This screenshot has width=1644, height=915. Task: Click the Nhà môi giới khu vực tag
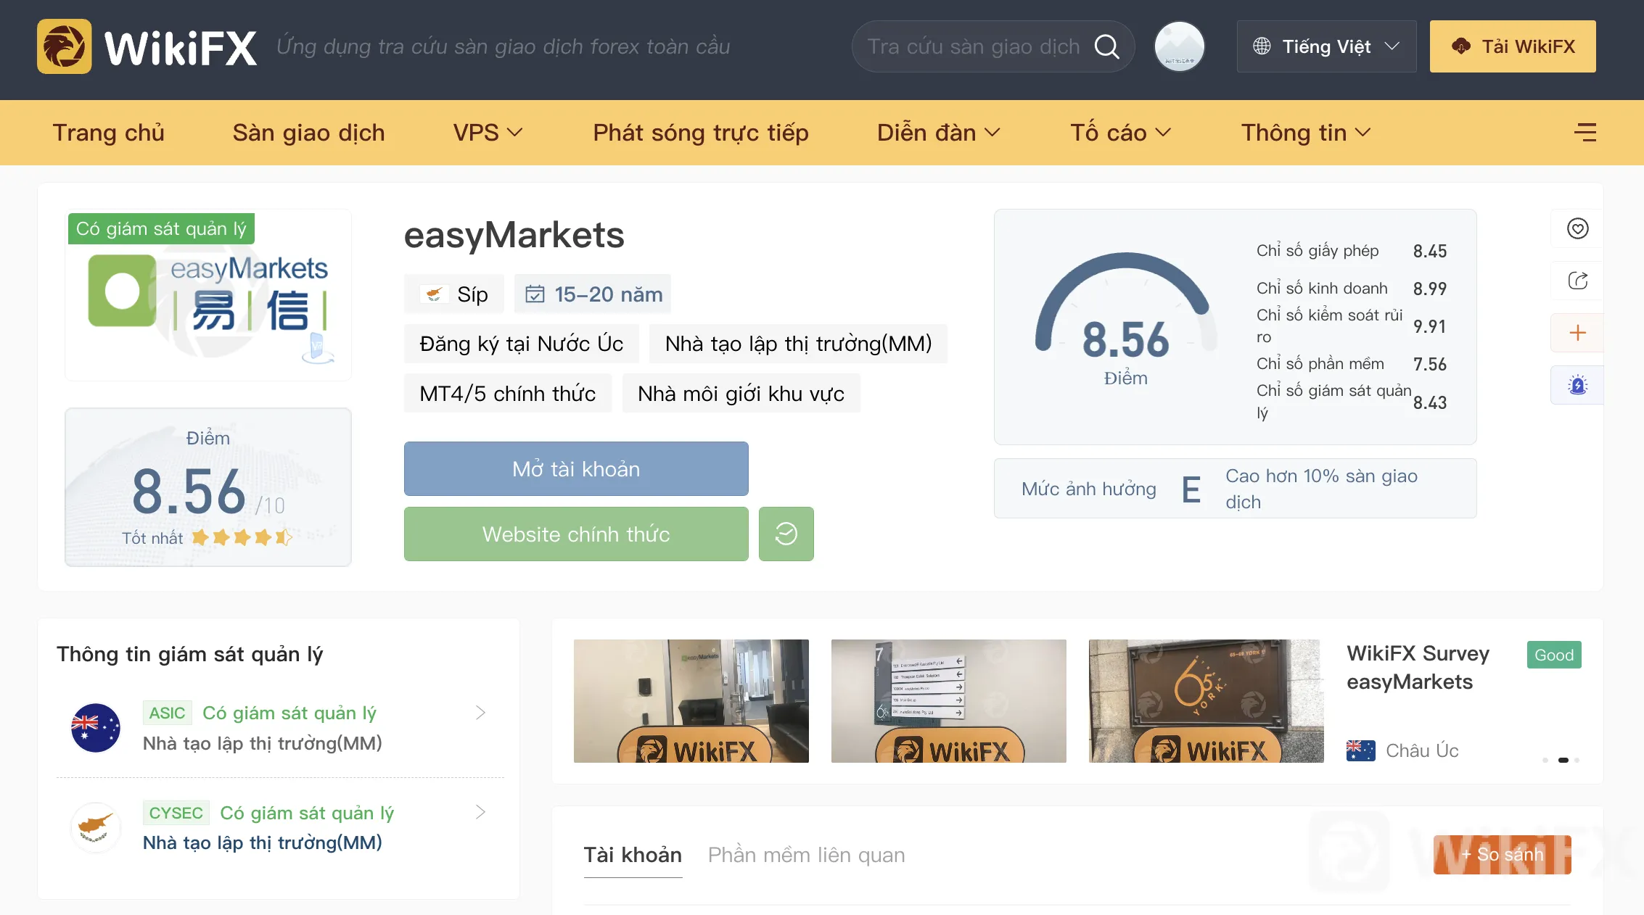[741, 393]
